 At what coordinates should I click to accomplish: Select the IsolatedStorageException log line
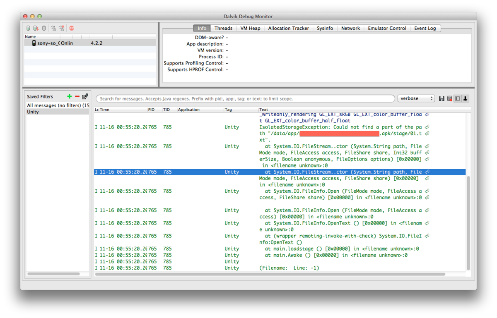pos(280,134)
